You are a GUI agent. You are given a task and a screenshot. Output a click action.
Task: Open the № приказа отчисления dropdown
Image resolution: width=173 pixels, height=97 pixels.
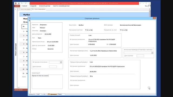pyautogui.click(x=61, y=62)
